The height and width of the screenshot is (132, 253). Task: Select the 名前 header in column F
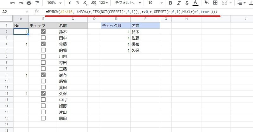[x=145, y=26]
